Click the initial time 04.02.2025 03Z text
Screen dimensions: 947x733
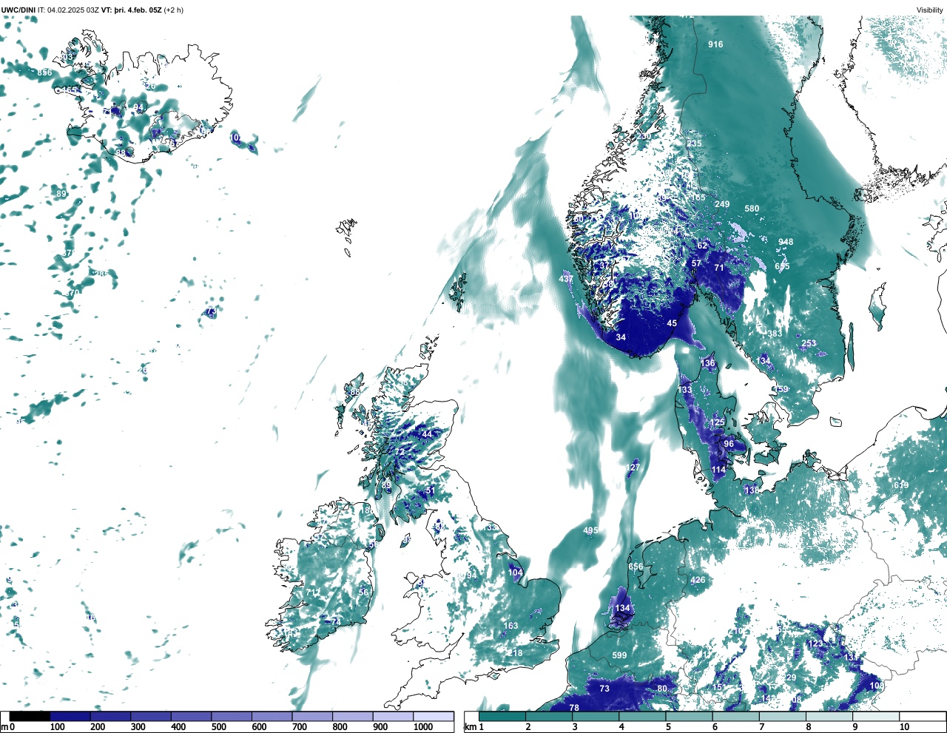pos(75,10)
